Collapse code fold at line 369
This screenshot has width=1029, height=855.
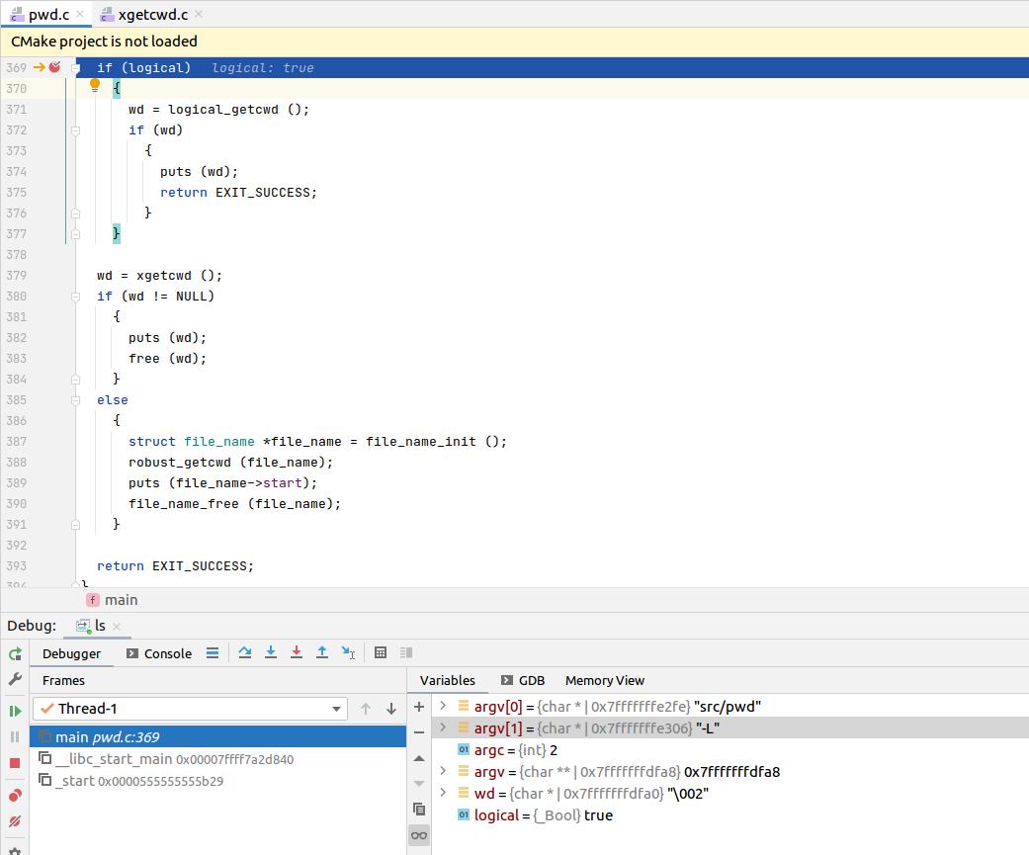tap(75, 68)
